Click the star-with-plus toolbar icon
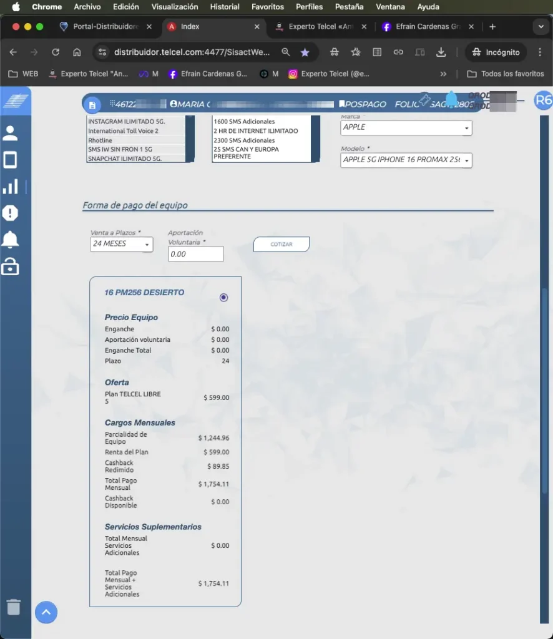This screenshot has width=553, height=639. click(356, 52)
